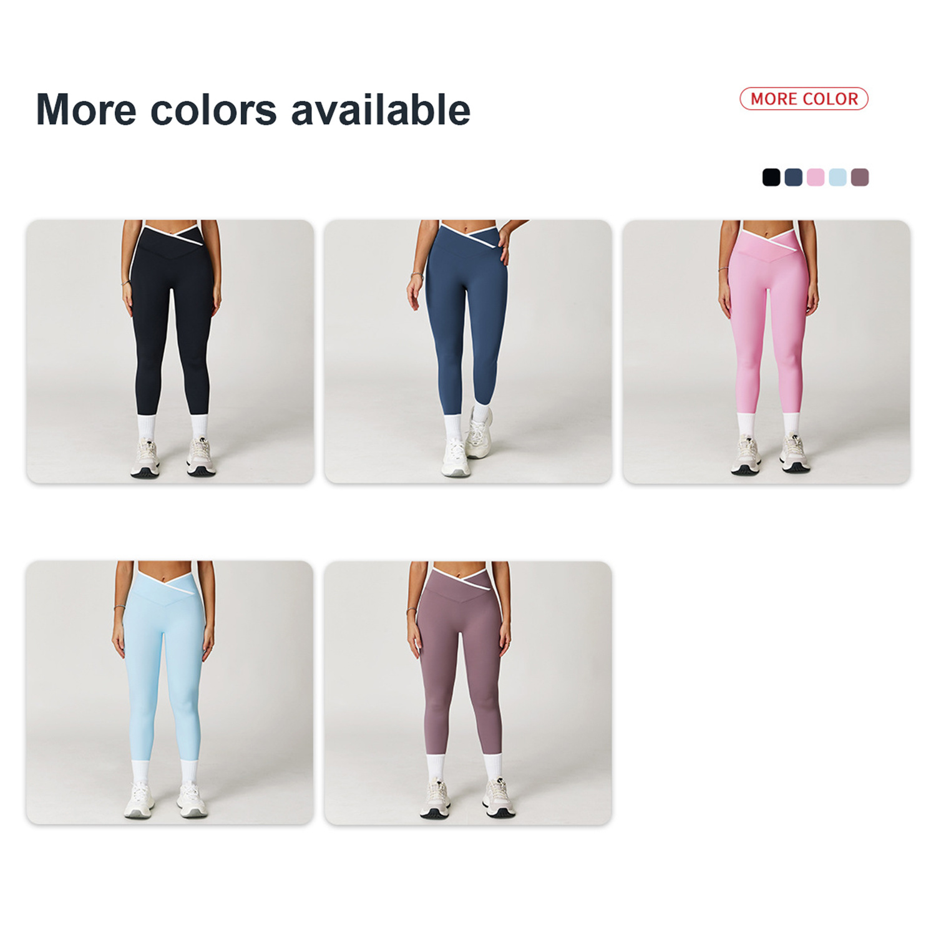Click the sneakers in the black leggings photo

[x=173, y=457]
